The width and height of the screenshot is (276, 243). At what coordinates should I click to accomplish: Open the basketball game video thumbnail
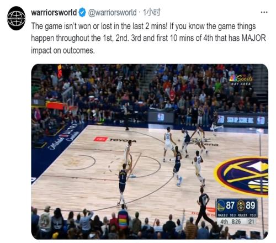pyautogui.click(x=150, y=152)
